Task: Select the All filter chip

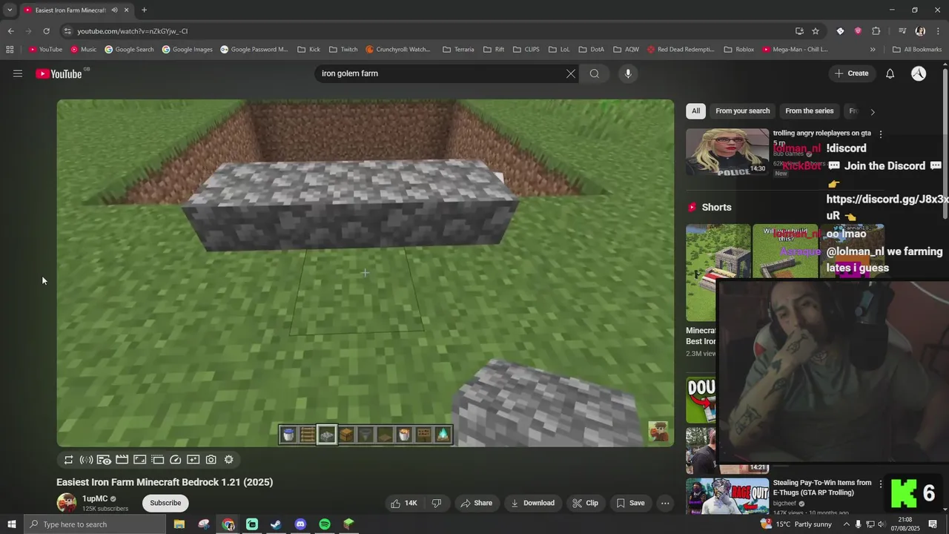Action: tap(695, 111)
